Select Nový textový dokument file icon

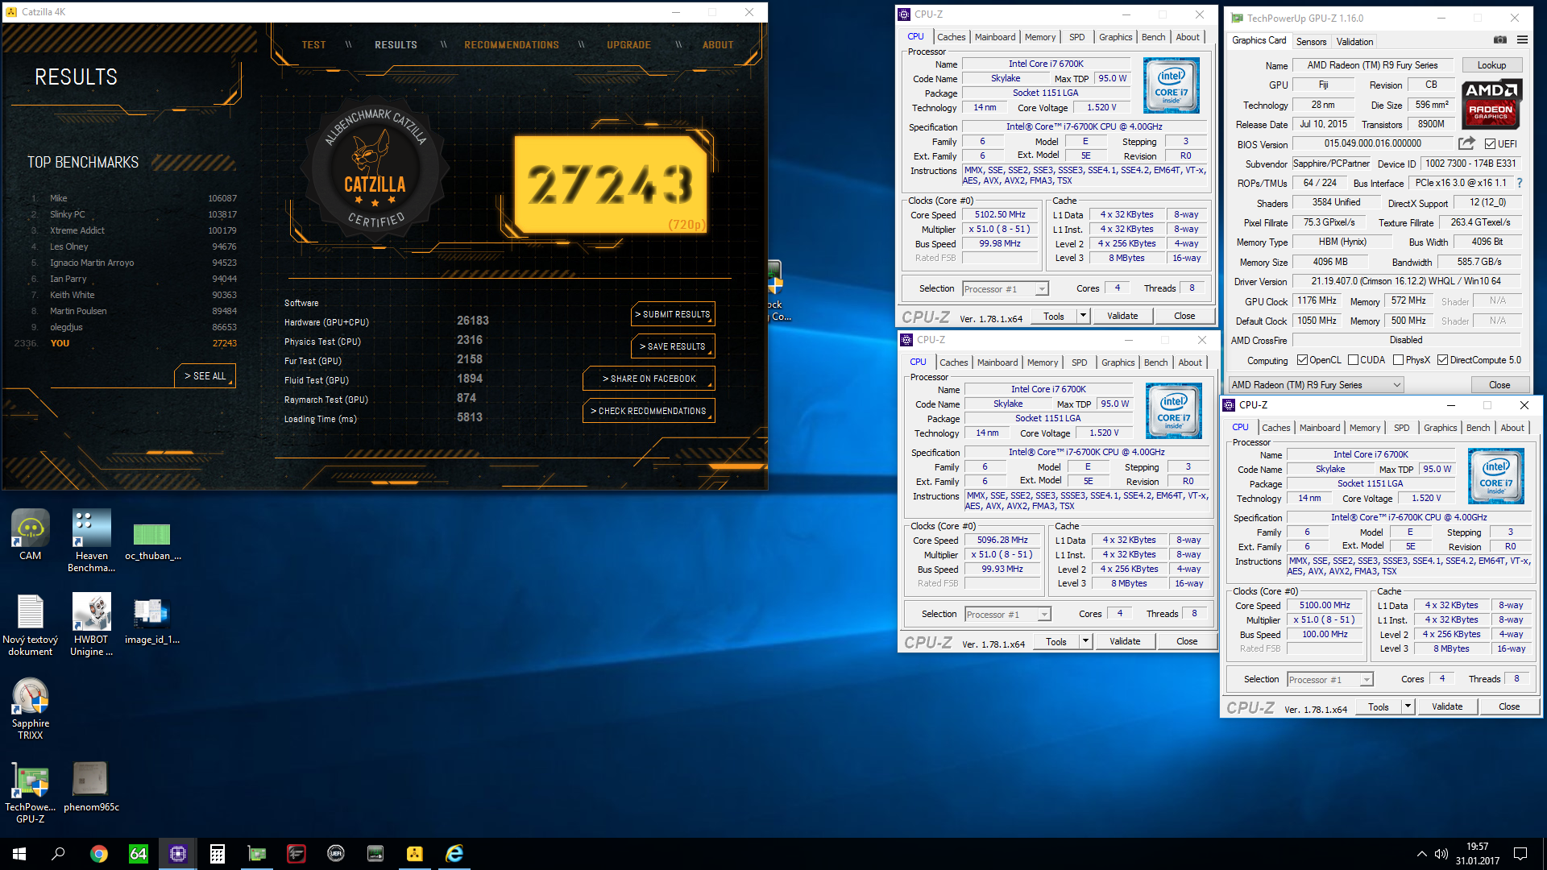click(31, 624)
